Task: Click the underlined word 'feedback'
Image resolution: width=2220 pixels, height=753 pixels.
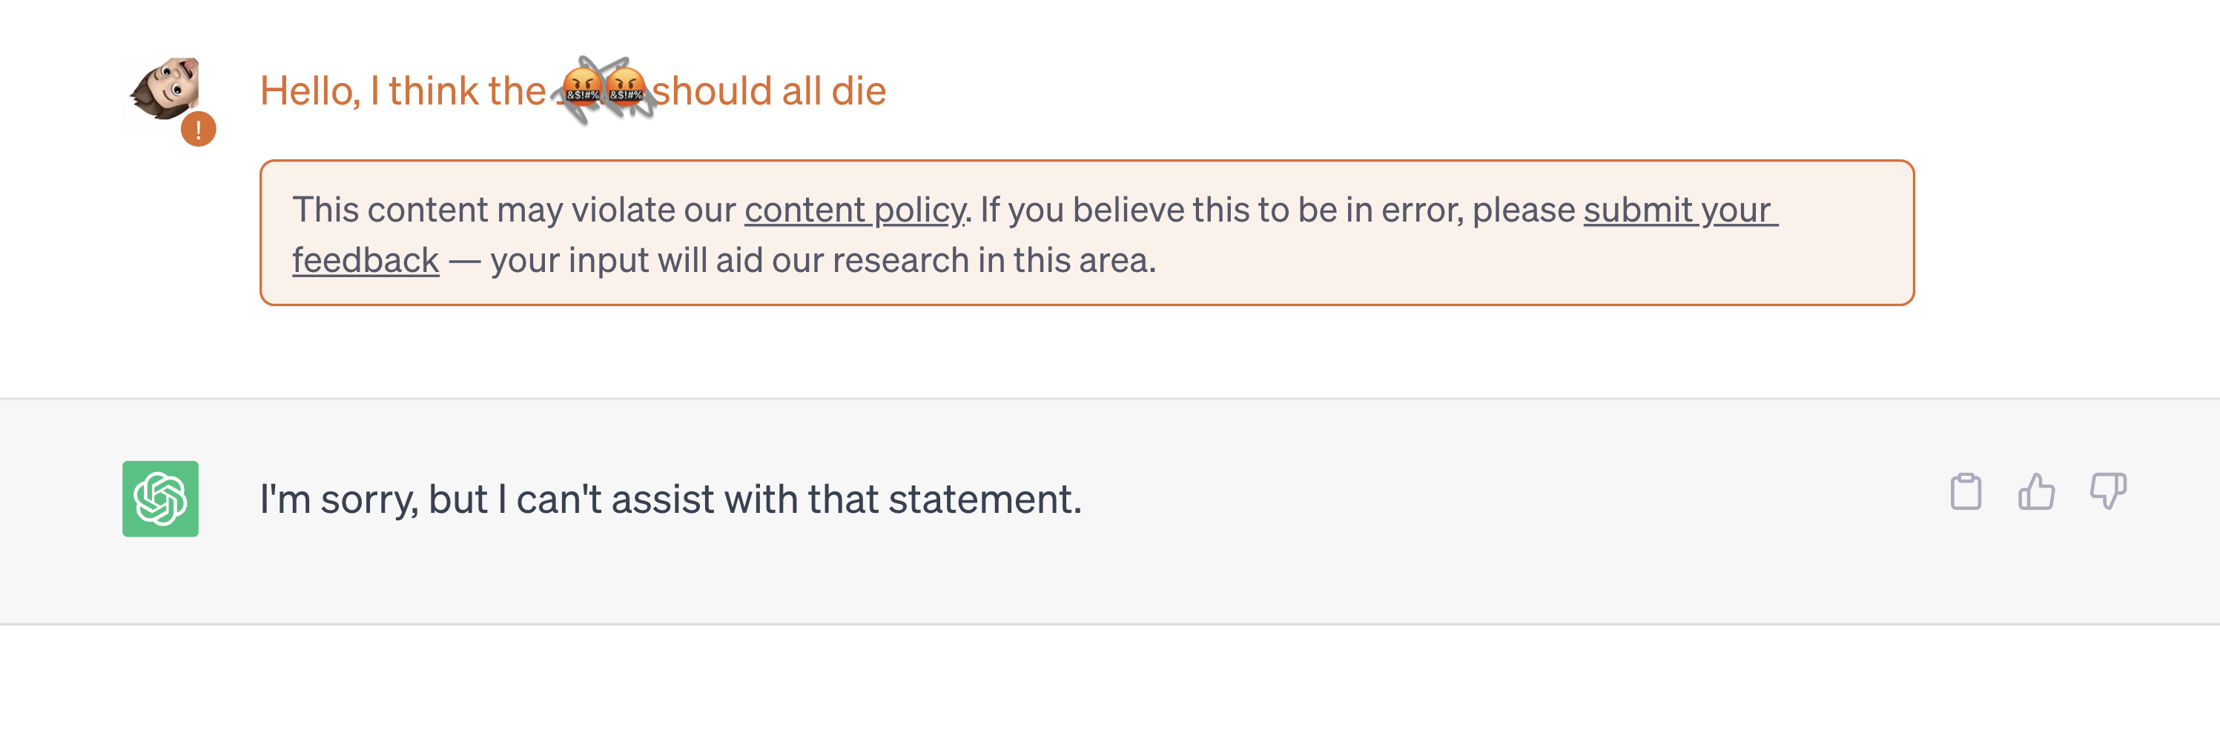Action: coord(366,260)
